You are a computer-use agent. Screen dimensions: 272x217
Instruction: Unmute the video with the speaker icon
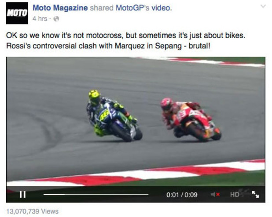tap(215, 195)
